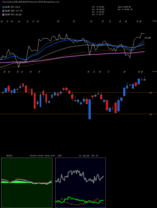Click the Pre C: 59.77 value
The width and height of the screenshot is (157, 208).
pyautogui.click(x=98, y=14)
